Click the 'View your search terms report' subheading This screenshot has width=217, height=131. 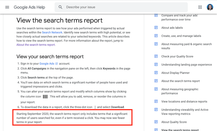[50, 57]
